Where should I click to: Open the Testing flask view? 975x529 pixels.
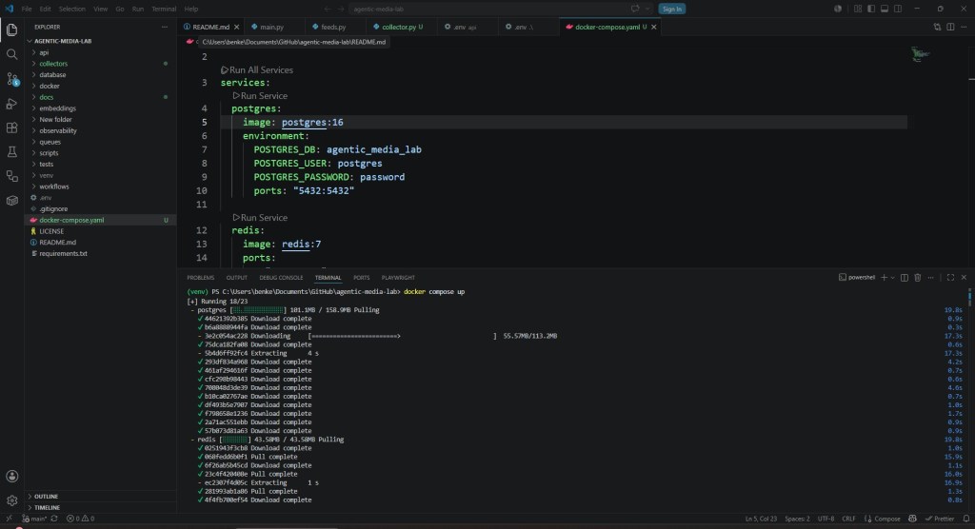click(11, 151)
